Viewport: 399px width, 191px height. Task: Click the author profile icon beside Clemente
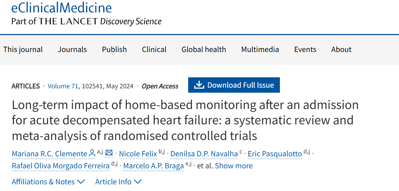click(92, 153)
